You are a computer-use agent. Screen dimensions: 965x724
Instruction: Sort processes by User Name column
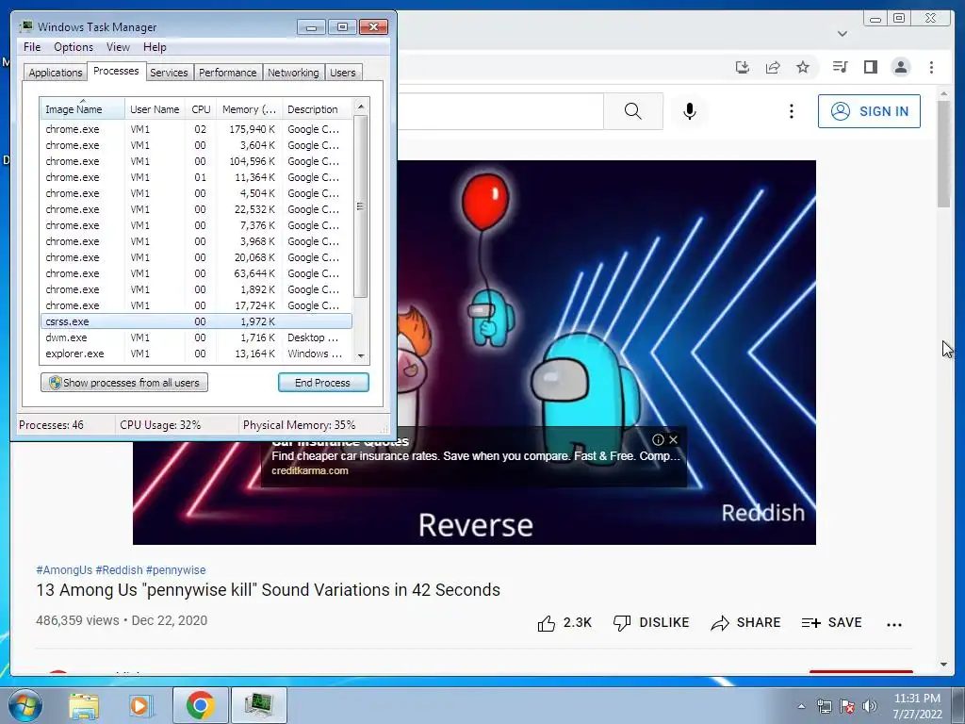(155, 109)
